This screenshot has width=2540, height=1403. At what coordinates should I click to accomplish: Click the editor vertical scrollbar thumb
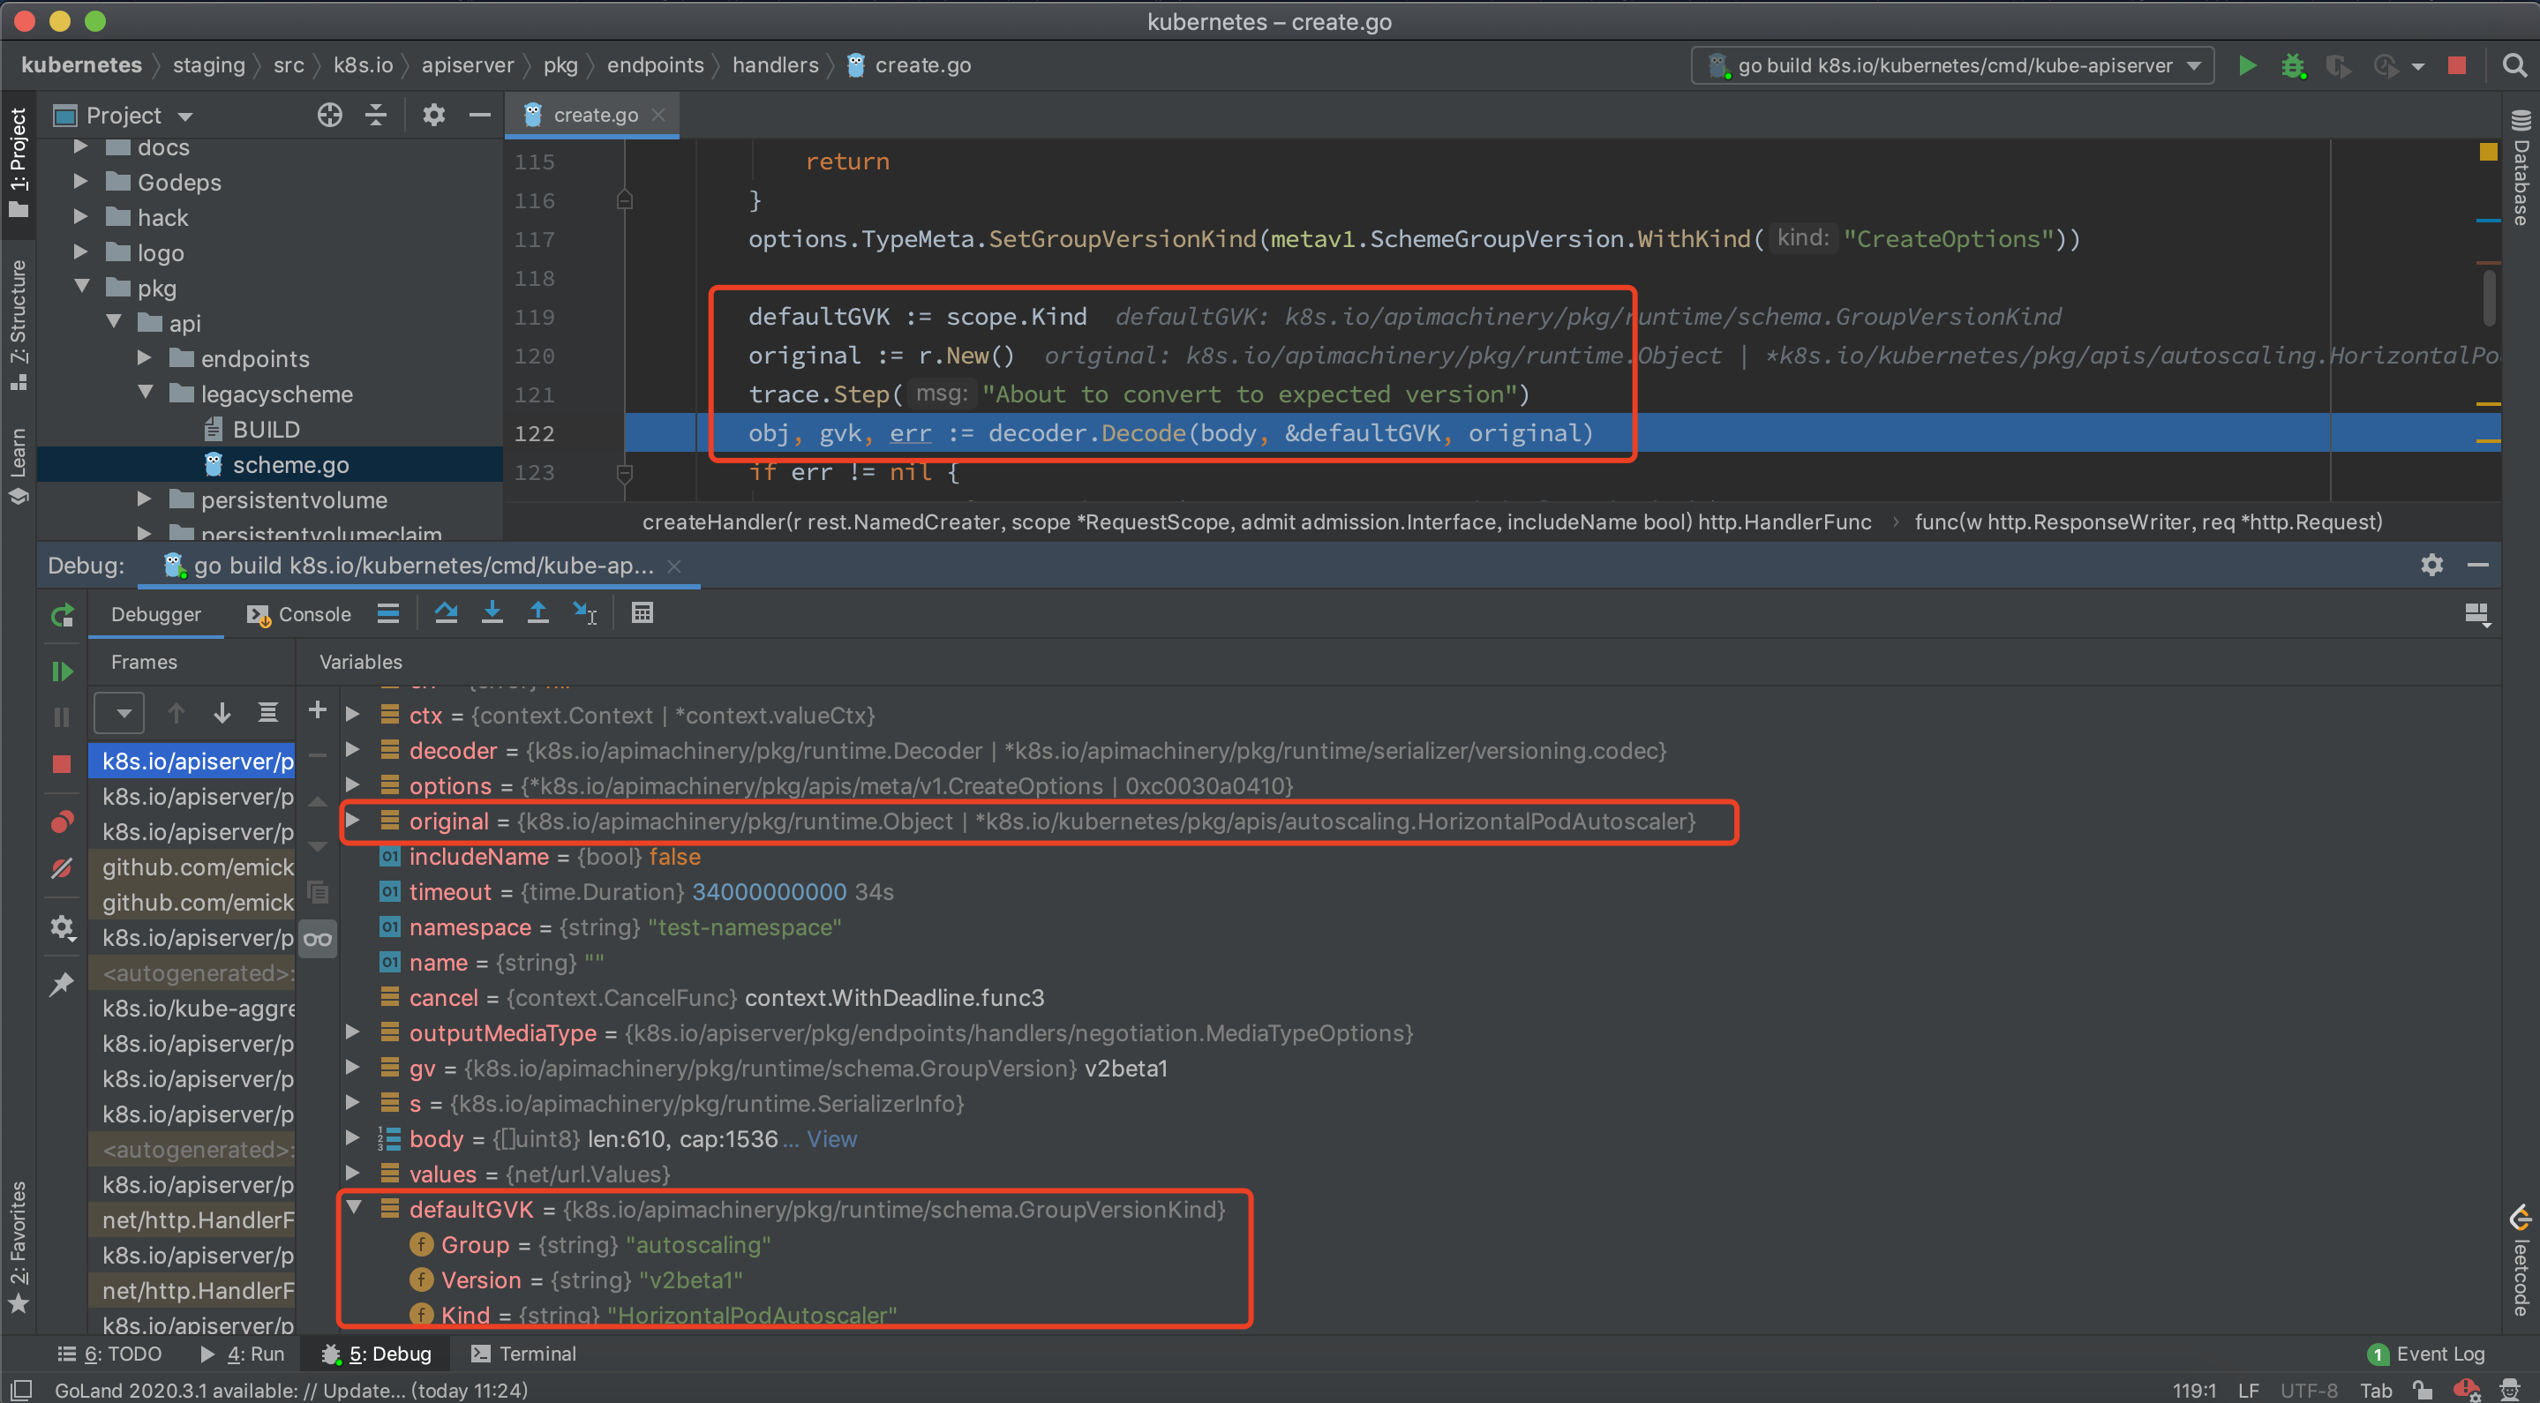(2488, 296)
